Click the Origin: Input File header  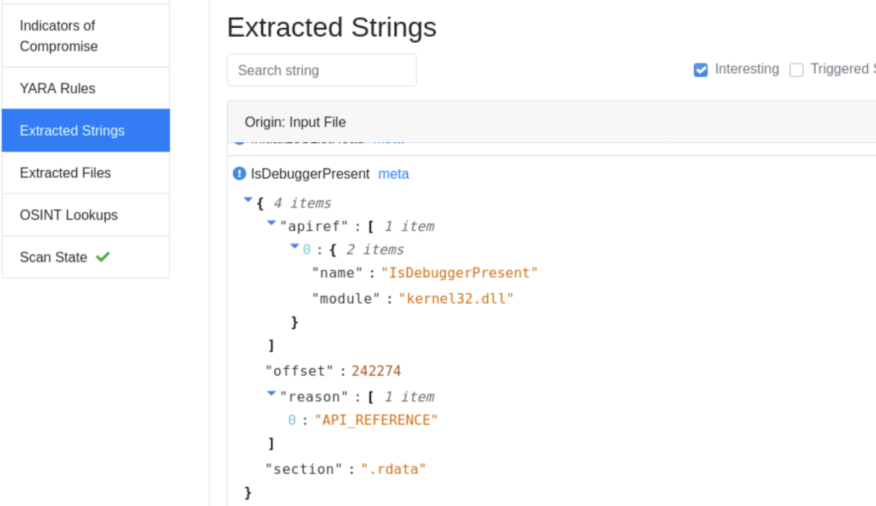click(x=295, y=121)
